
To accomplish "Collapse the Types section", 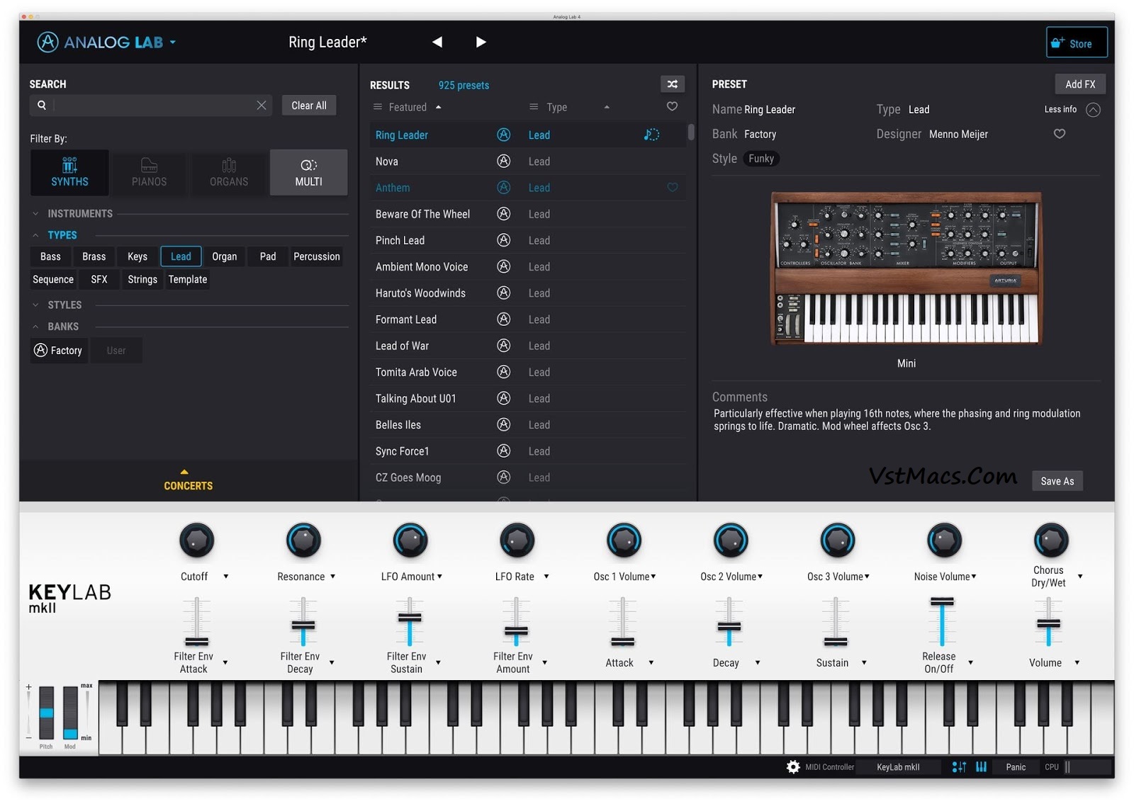I will [x=35, y=235].
